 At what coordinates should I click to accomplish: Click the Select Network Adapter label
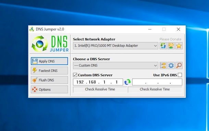pyautogui.click(x=94, y=39)
